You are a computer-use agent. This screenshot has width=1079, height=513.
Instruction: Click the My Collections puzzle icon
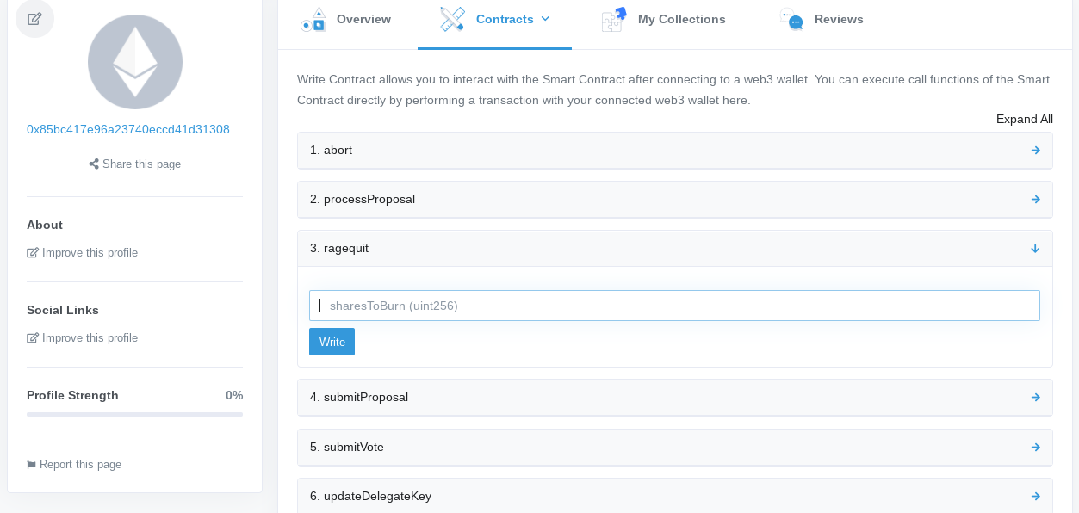(x=614, y=19)
